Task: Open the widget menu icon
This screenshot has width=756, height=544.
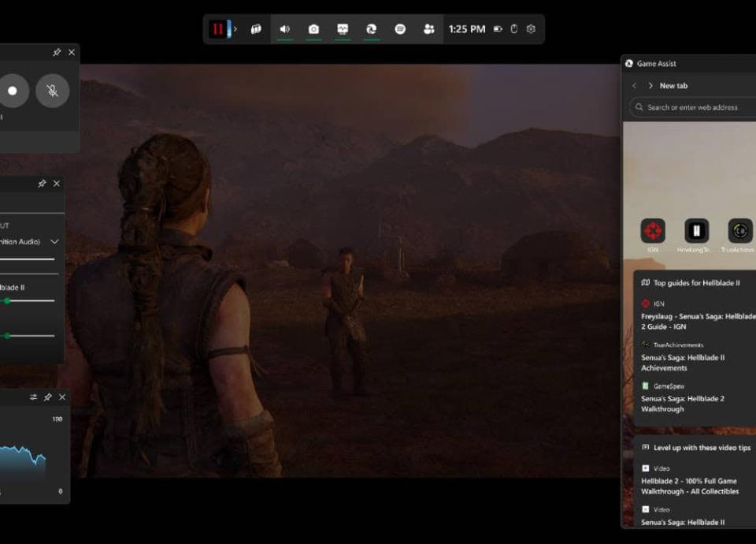Action: 256,29
